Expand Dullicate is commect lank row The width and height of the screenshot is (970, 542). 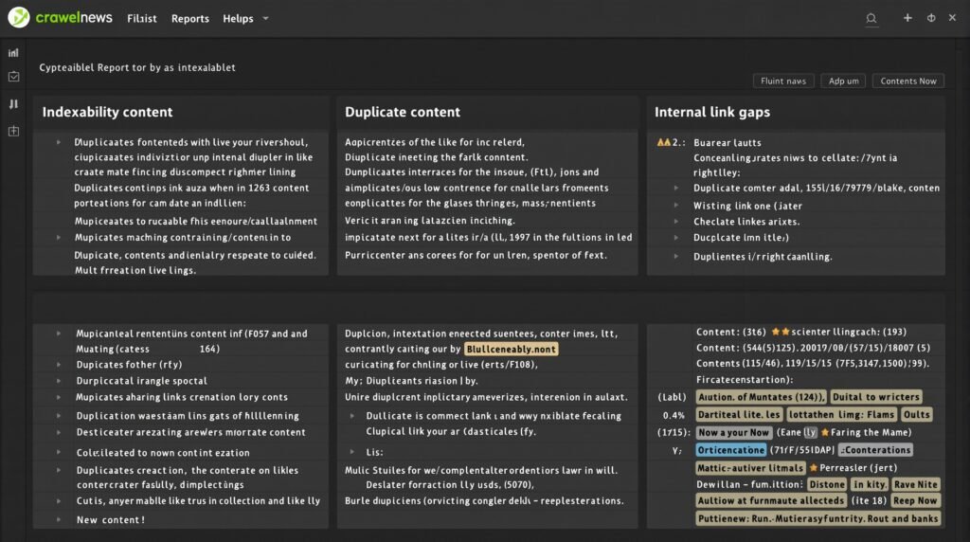click(x=352, y=416)
